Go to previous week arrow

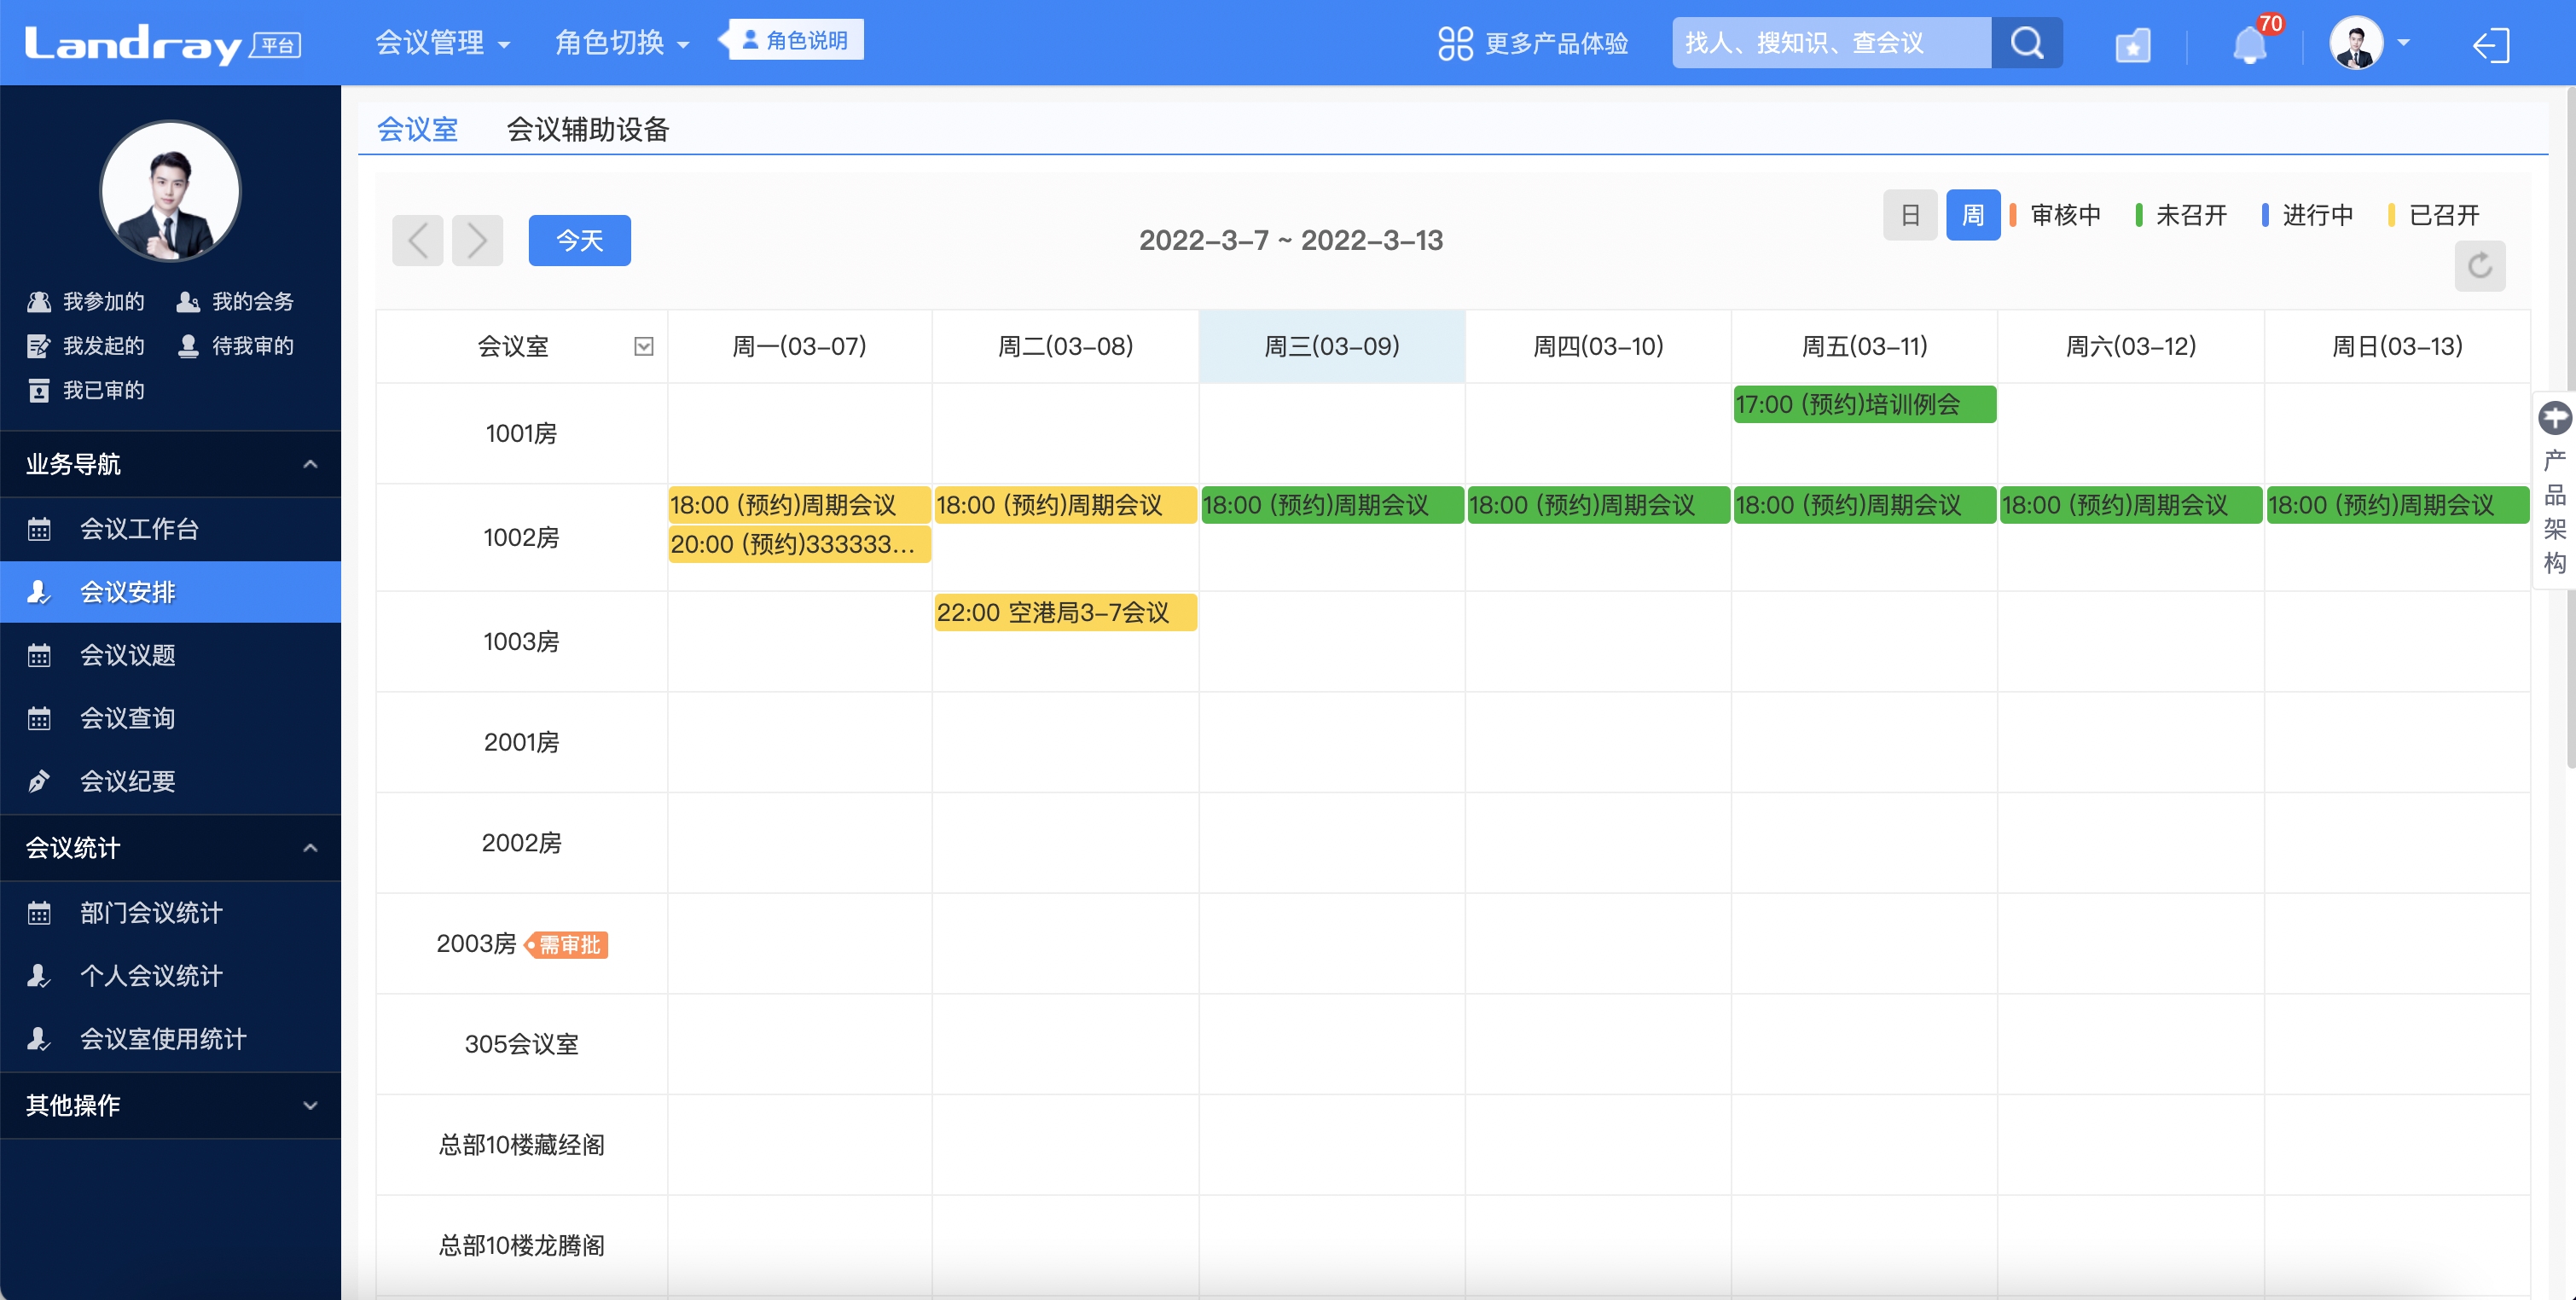click(418, 240)
